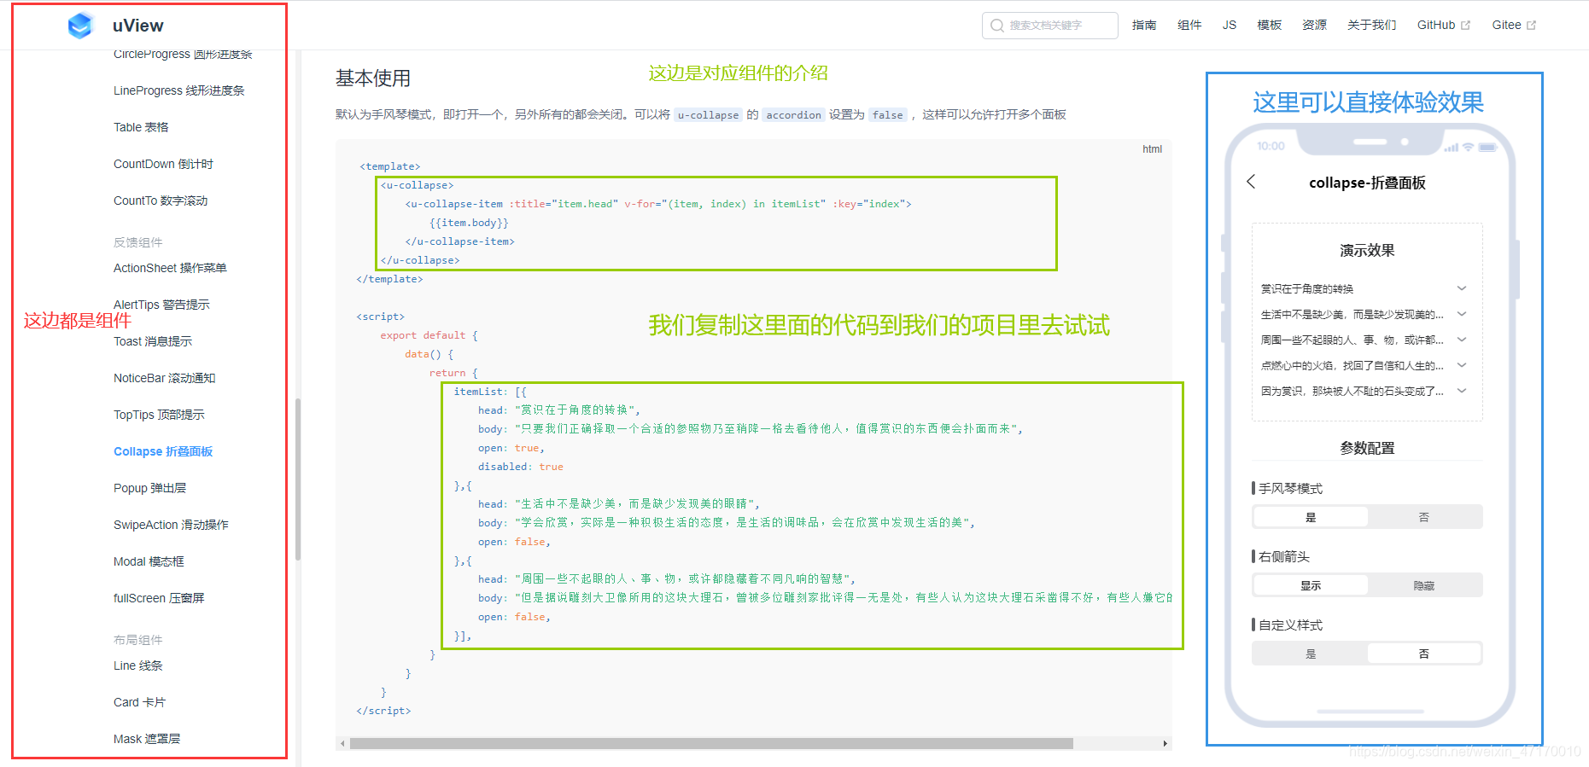Viewport: 1589px width, 767px height.
Task: Click the search magnifier icon
Action: tap(996, 26)
